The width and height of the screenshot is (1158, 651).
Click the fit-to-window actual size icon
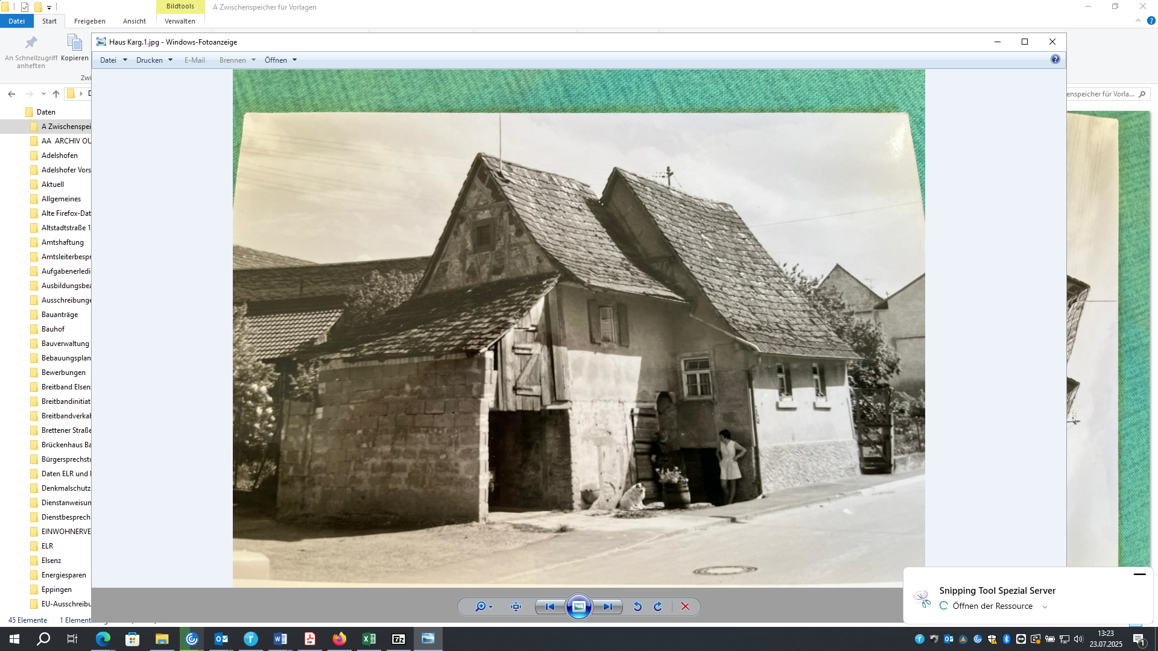pyautogui.click(x=516, y=606)
